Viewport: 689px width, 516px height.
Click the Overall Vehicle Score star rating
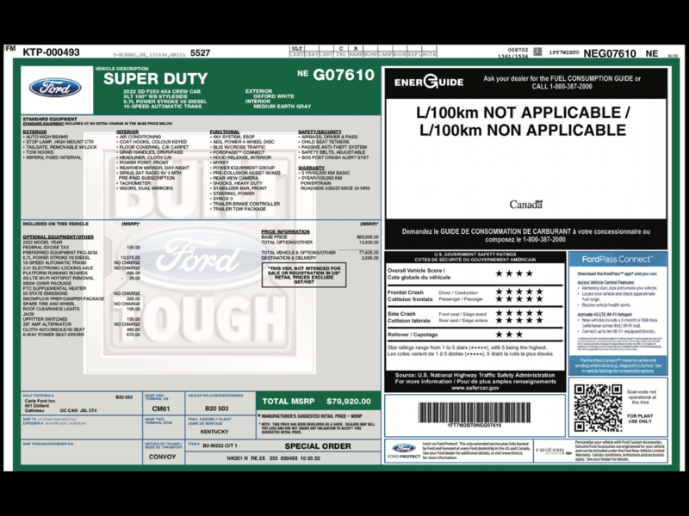coord(514,273)
